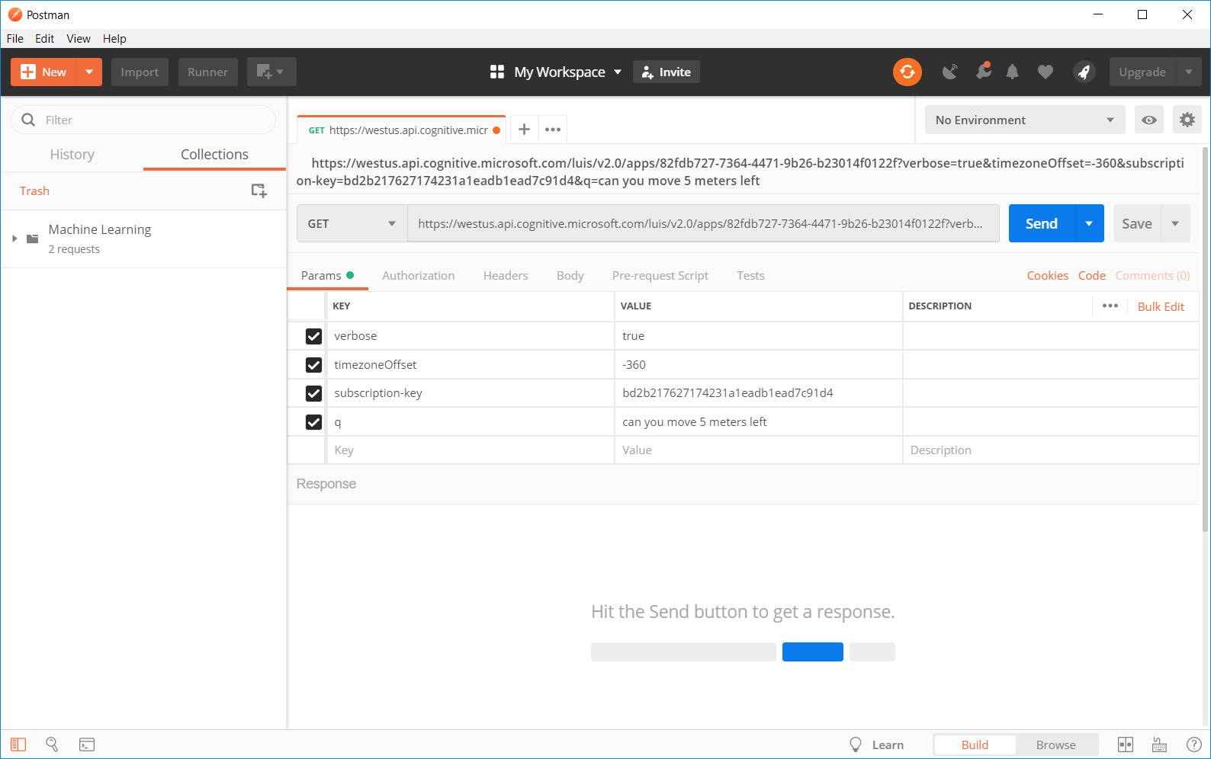The height and width of the screenshot is (759, 1211).
Task: Open the Save button dropdown arrow
Action: click(1175, 223)
